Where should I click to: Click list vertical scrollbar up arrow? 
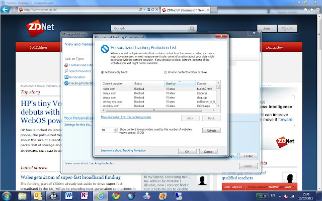click(x=218, y=83)
